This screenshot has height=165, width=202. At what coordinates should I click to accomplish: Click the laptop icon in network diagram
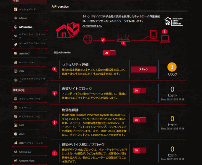165,39
